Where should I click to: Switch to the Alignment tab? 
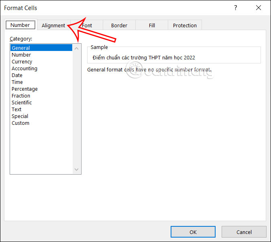coord(53,25)
